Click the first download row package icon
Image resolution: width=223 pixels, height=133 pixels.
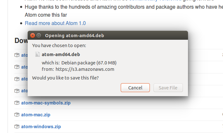coord(17,55)
